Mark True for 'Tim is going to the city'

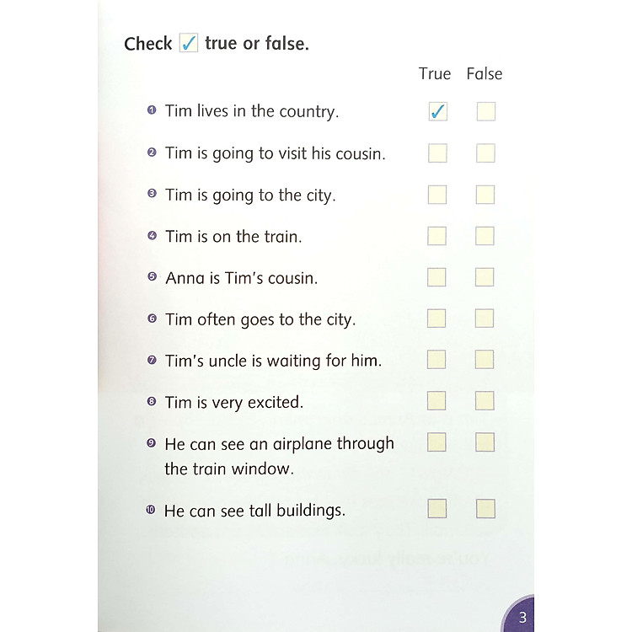(437, 195)
